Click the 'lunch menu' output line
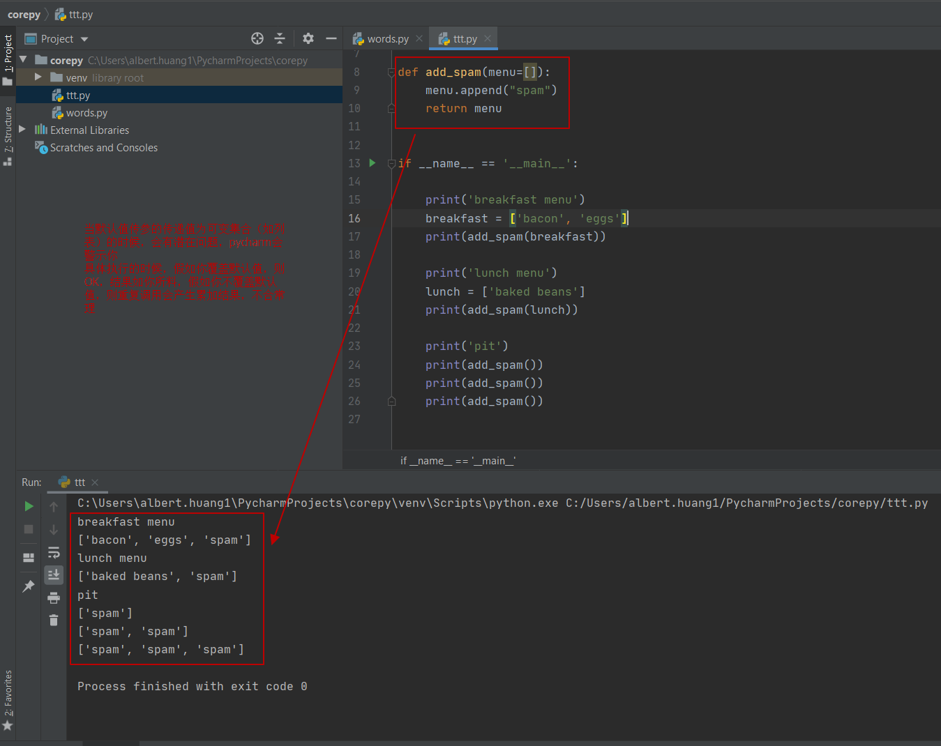The width and height of the screenshot is (941, 746). pos(112,558)
